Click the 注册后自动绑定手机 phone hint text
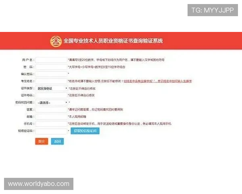 (120, 124)
